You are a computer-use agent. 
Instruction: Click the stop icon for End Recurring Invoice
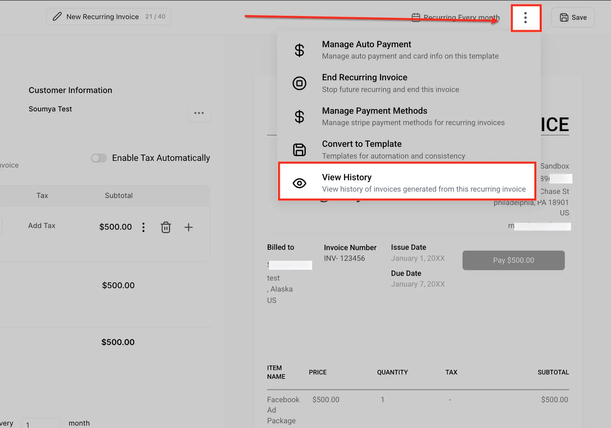click(299, 83)
